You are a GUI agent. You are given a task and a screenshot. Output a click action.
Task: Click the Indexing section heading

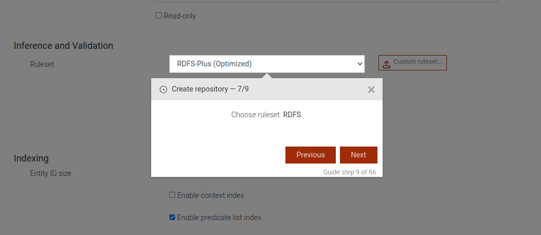31,158
